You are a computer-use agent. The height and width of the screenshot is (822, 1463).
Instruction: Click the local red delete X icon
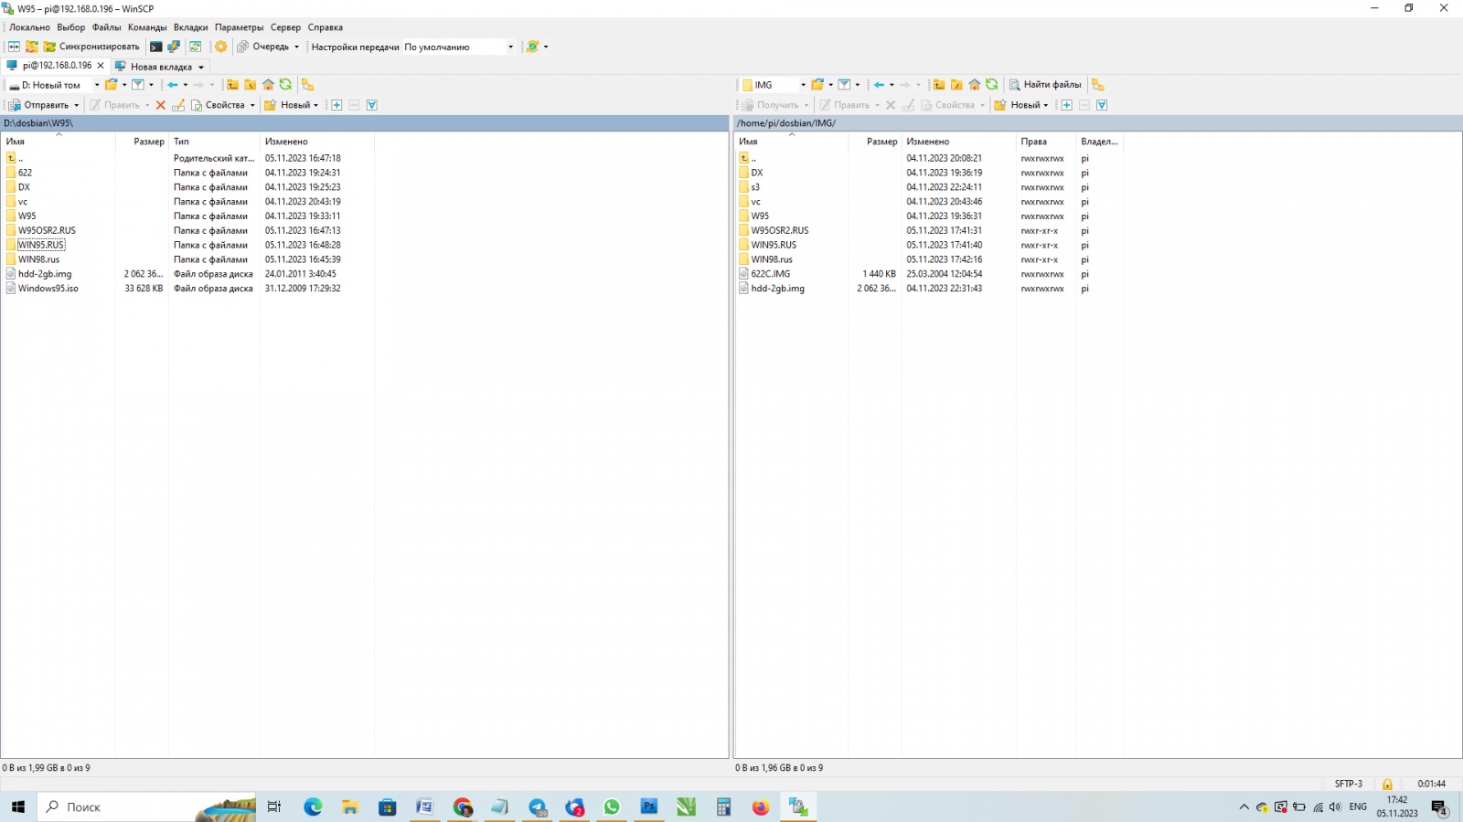coord(161,105)
